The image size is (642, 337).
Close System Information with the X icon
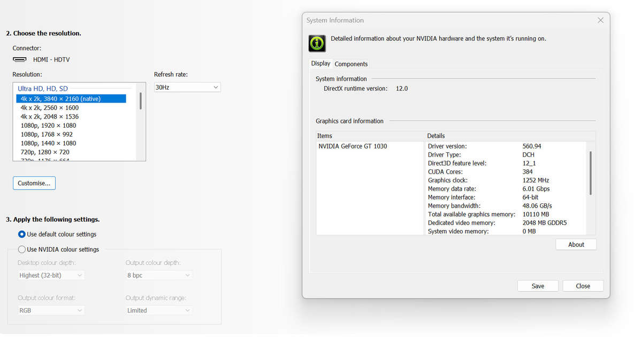click(x=600, y=20)
